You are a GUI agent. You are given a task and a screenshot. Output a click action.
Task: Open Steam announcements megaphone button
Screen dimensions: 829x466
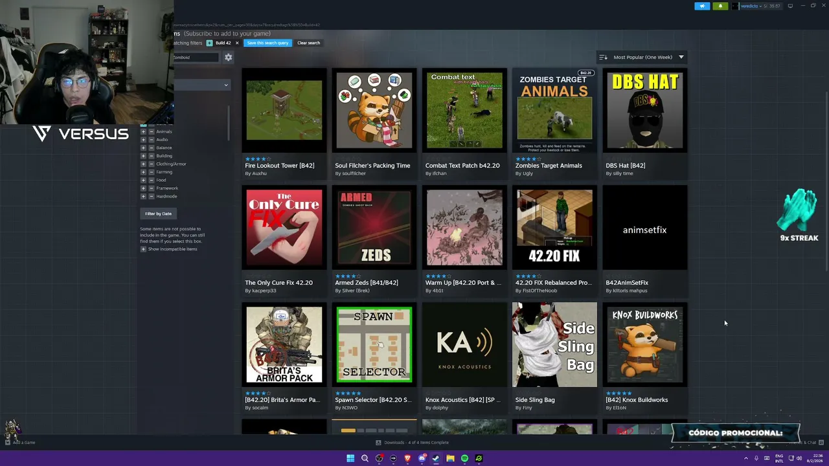(x=702, y=6)
